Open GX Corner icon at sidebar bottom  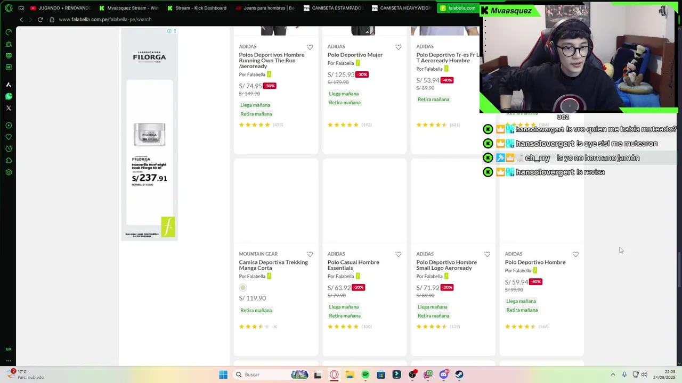tap(9, 349)
